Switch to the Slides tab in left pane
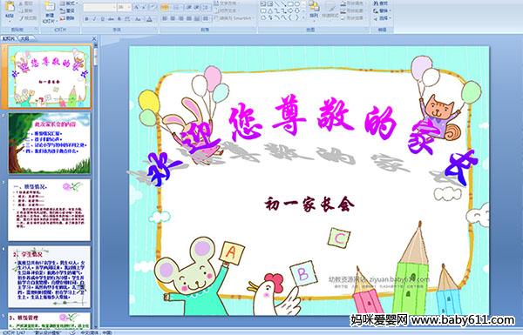 tap(9, 38)
